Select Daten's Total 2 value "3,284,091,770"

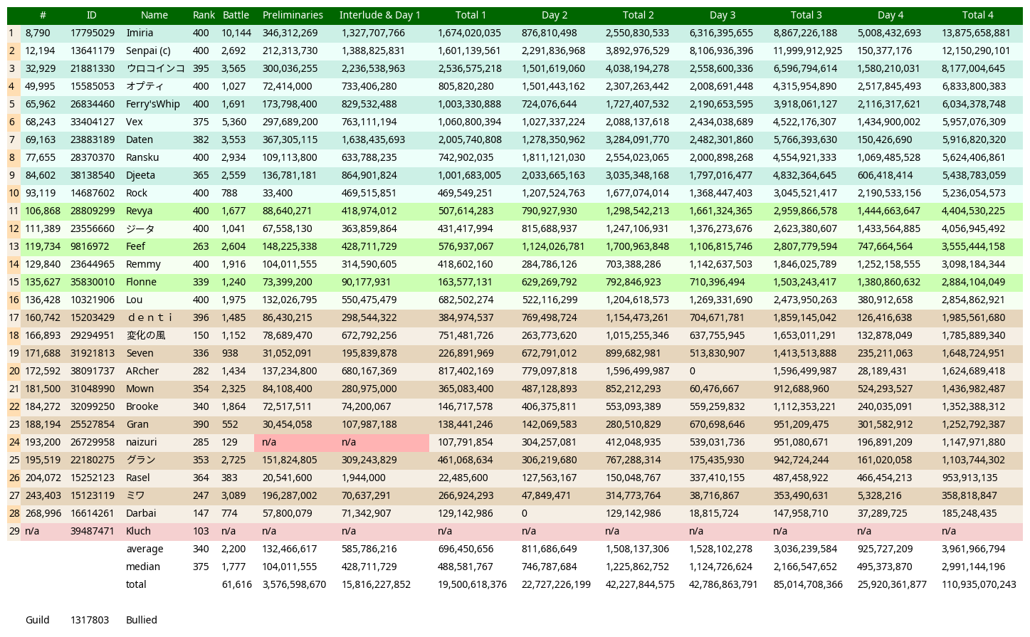[638, 139]
